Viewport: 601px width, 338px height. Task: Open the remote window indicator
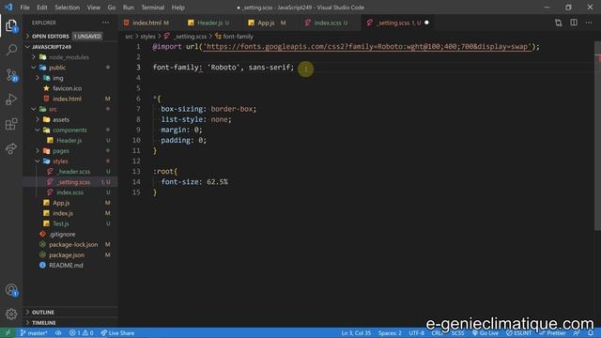point(8,333)
